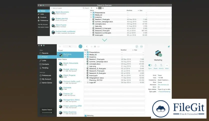
Task: Click the Explore Tresorit button
Action: coord(47,111)
